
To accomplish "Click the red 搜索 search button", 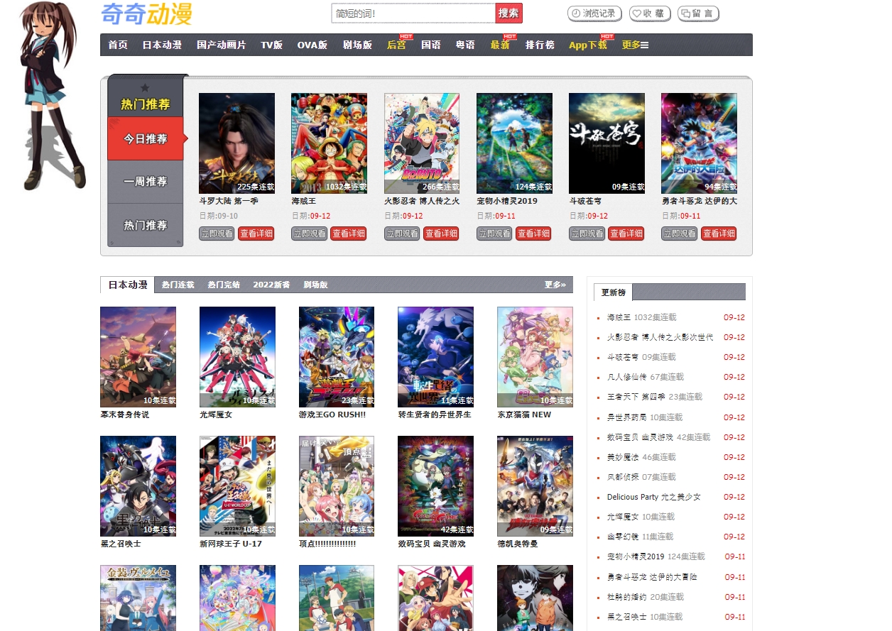I will [x=508, y=13].
